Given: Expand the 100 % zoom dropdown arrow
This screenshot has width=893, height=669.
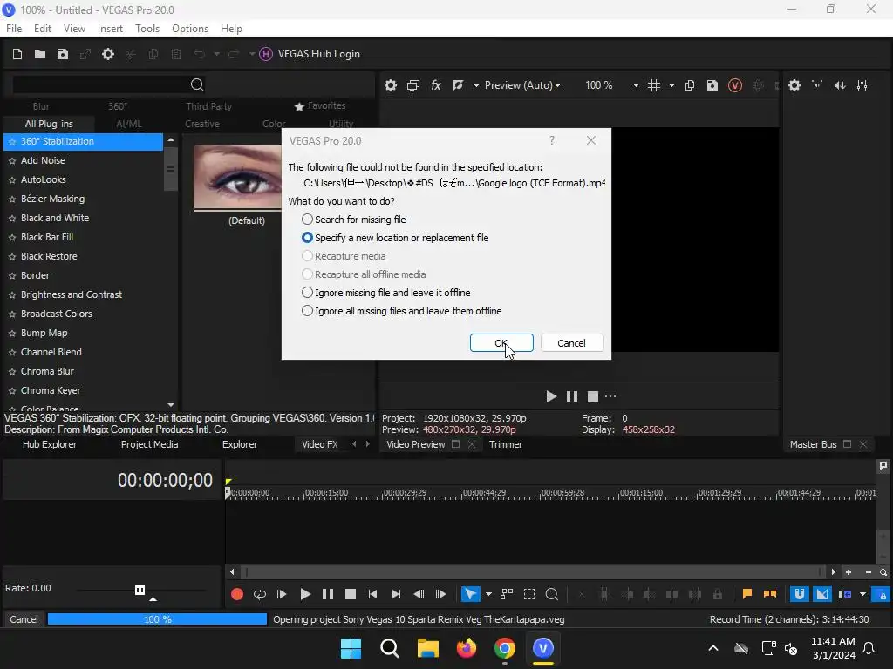Looking at the screenshot, I should [x=636, y=85].
